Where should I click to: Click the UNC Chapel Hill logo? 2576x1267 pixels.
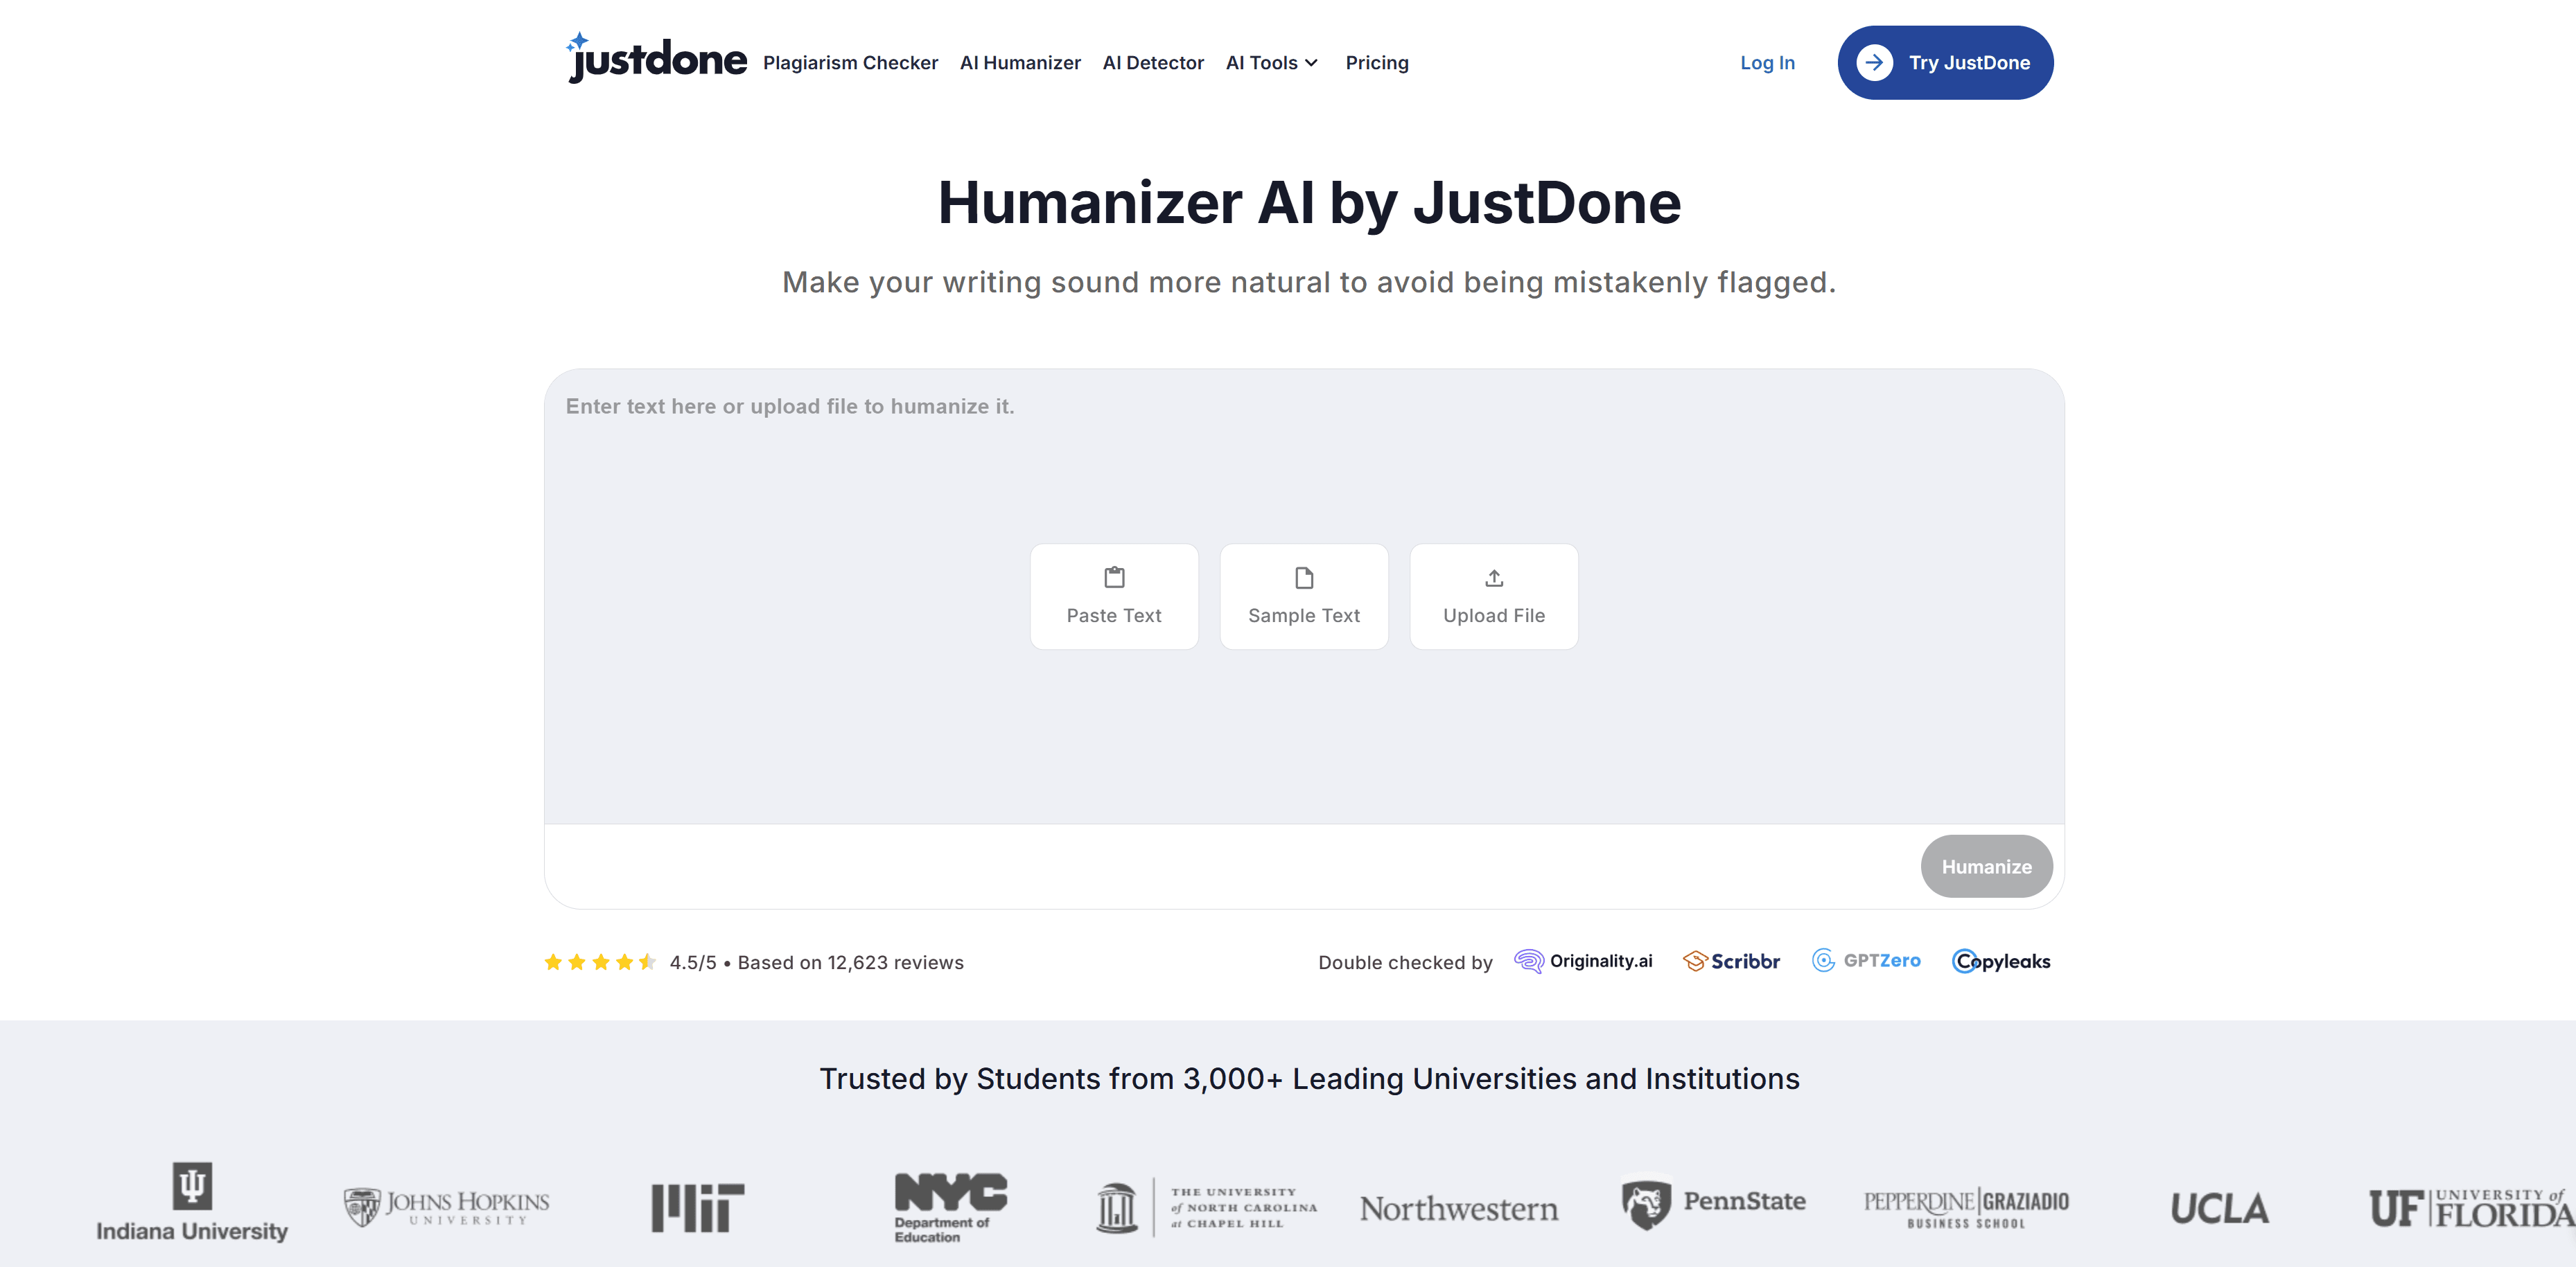tap(1207, 1208)
